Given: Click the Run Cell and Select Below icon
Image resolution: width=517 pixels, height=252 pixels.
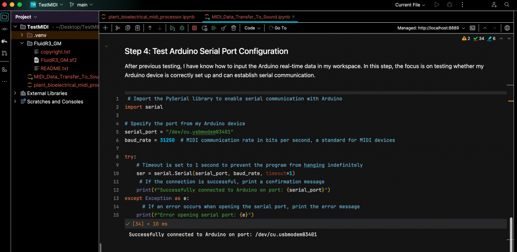Looking at the screenshot, I should tap(173, 28).
